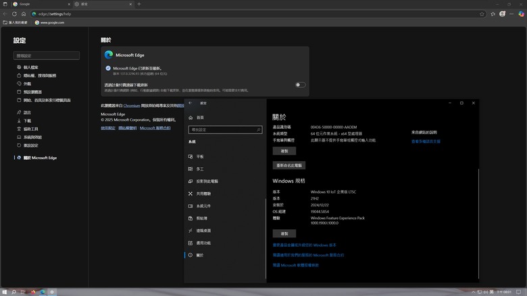Click Windows Settings page vertical scrollbar

click(x=478, y=223)
